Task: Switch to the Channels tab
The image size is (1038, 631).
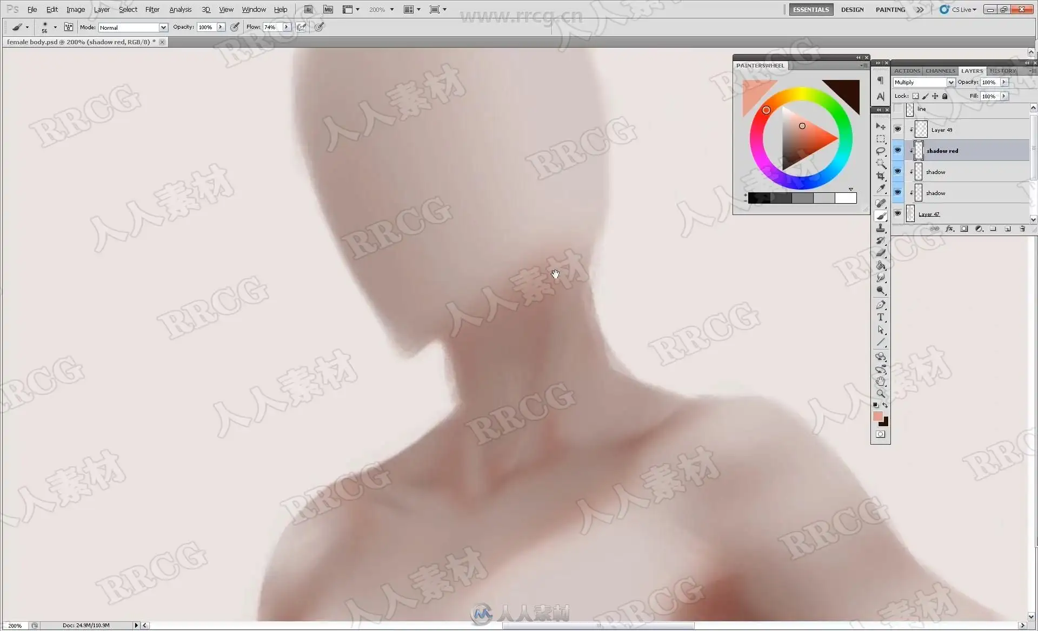Action: tap(940, 71)
